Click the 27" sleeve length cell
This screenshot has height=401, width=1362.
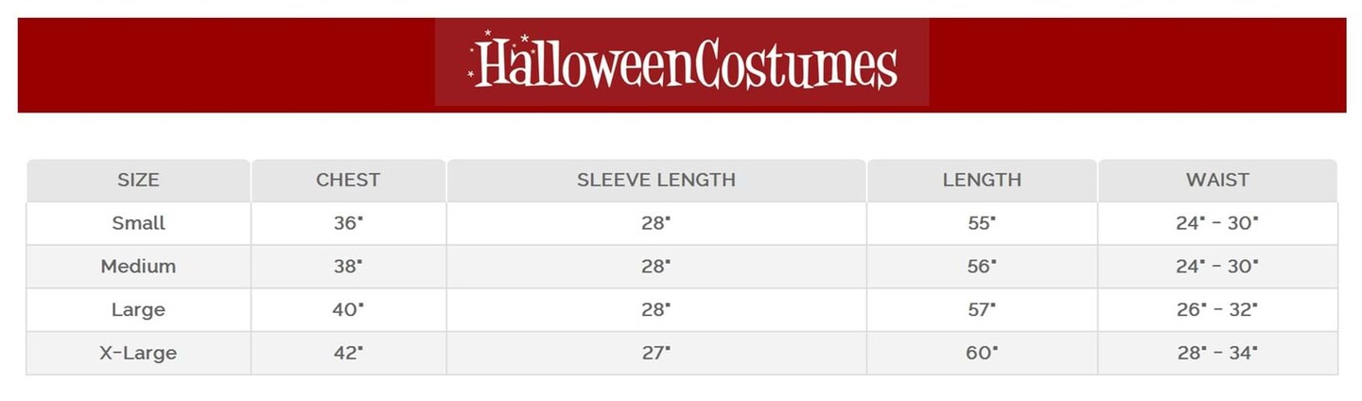click(656, 354)
